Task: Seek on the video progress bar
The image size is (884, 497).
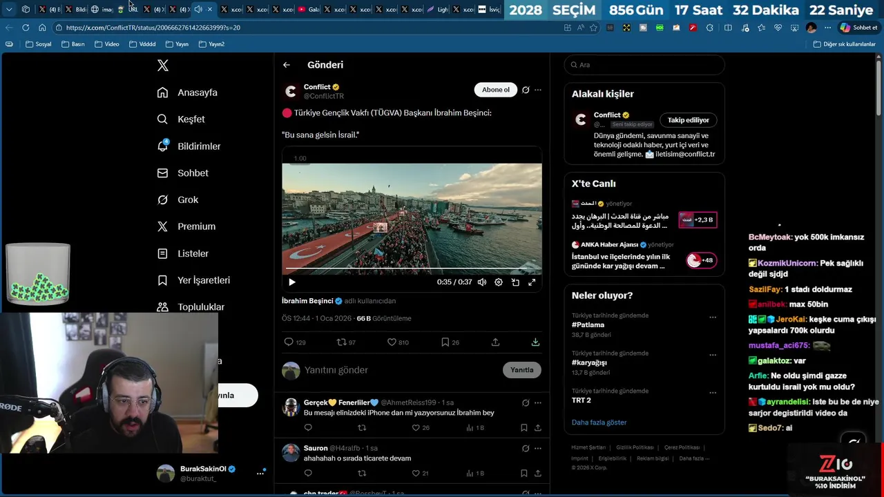Action: tap(412, 269)
